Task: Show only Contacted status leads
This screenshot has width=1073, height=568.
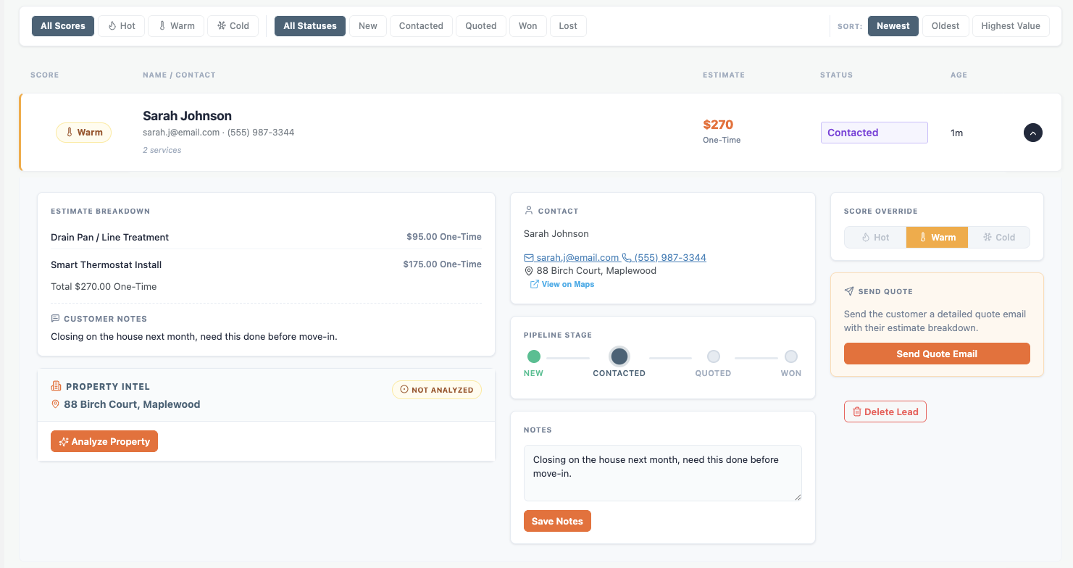Action: pos(421,26)
